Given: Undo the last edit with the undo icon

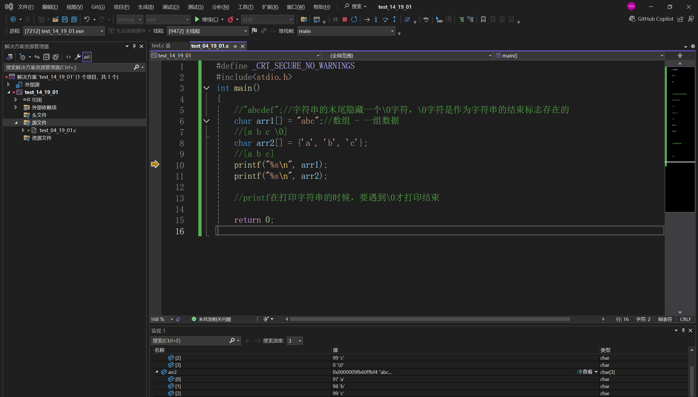Looking at the screenshot, I should [87, 19].
